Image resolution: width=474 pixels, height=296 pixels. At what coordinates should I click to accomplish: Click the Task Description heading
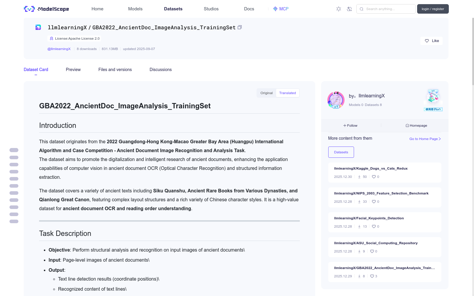tap(65, 234)
